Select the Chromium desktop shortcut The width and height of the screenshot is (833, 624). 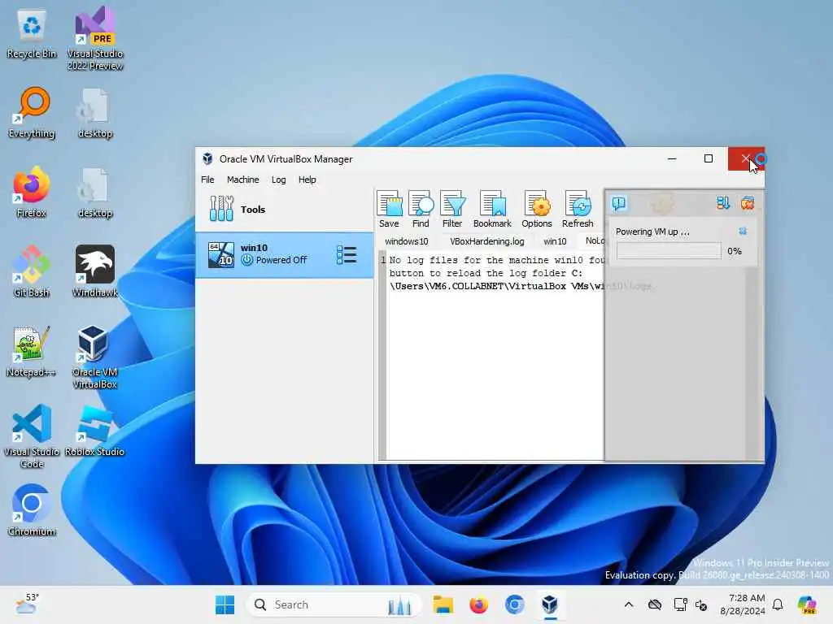coord(32,510)
